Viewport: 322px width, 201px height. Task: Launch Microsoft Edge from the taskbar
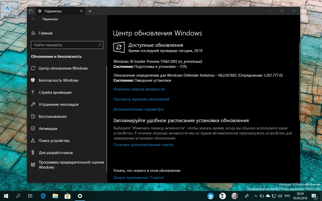click(x=43, y=196)
